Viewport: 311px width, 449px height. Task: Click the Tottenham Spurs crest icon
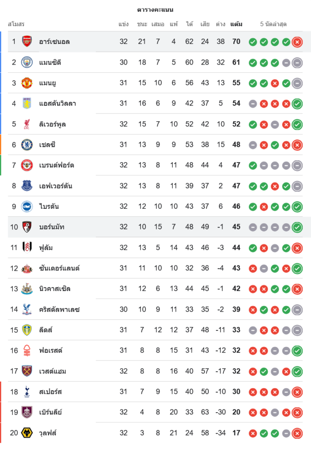[27, 392]
